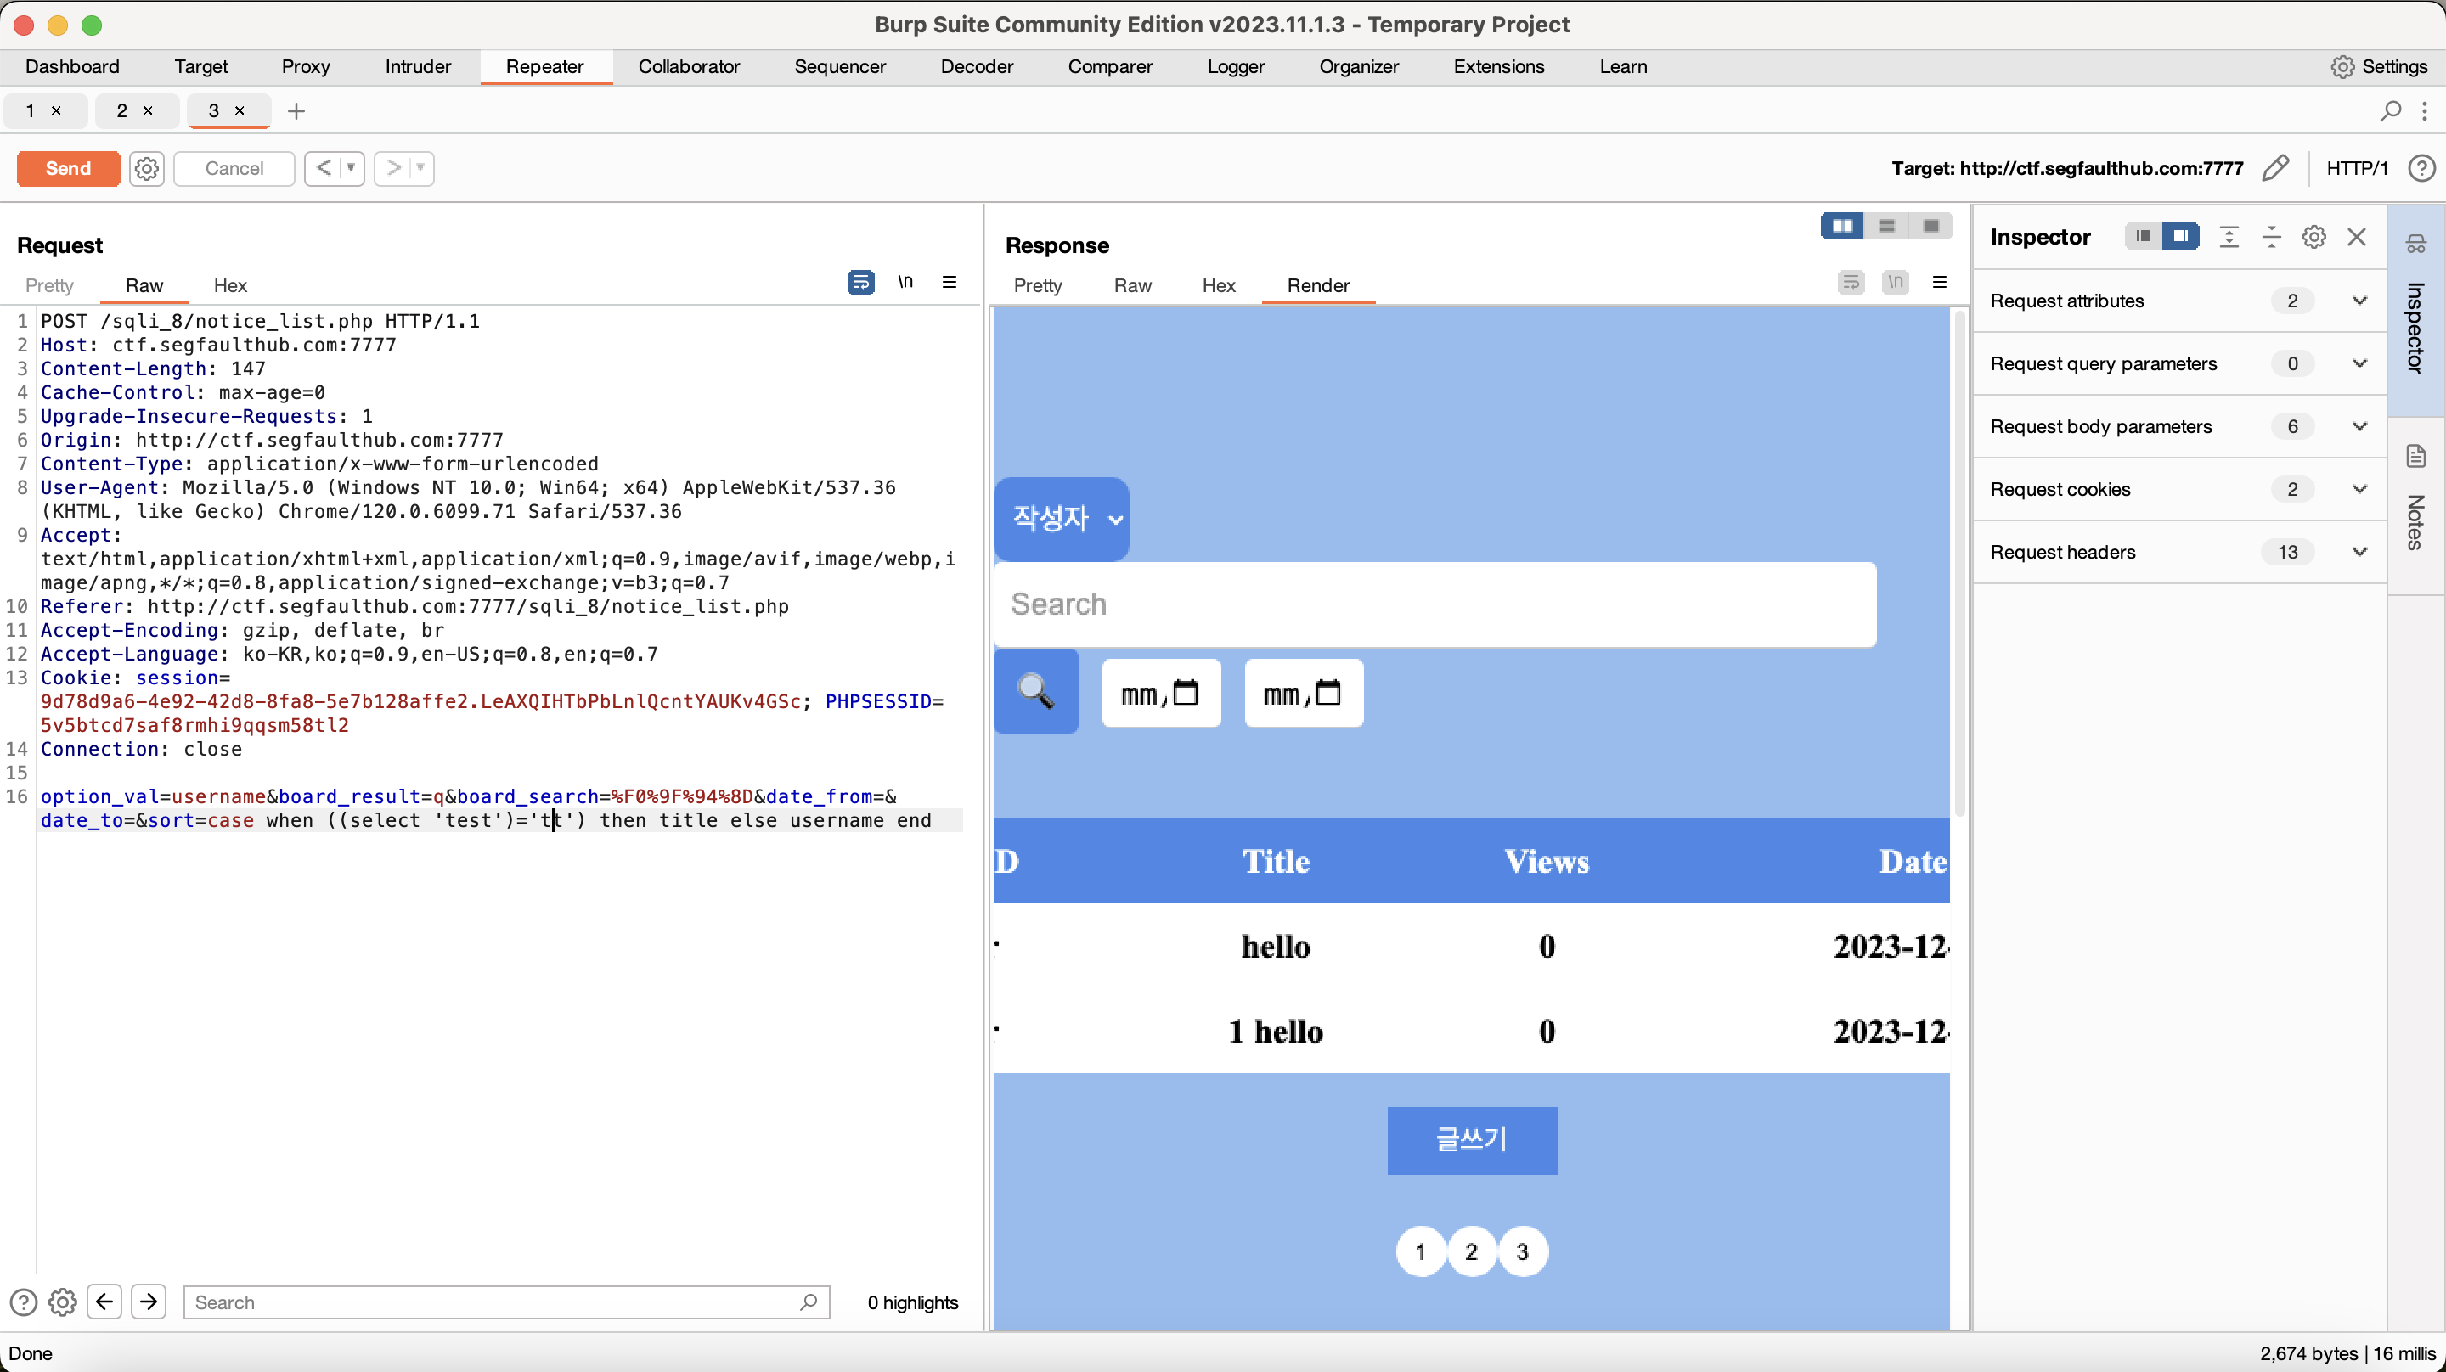Add a new Repeater tab
The height and width of the screenshot is (1372, 2446).
pos(296,111)
